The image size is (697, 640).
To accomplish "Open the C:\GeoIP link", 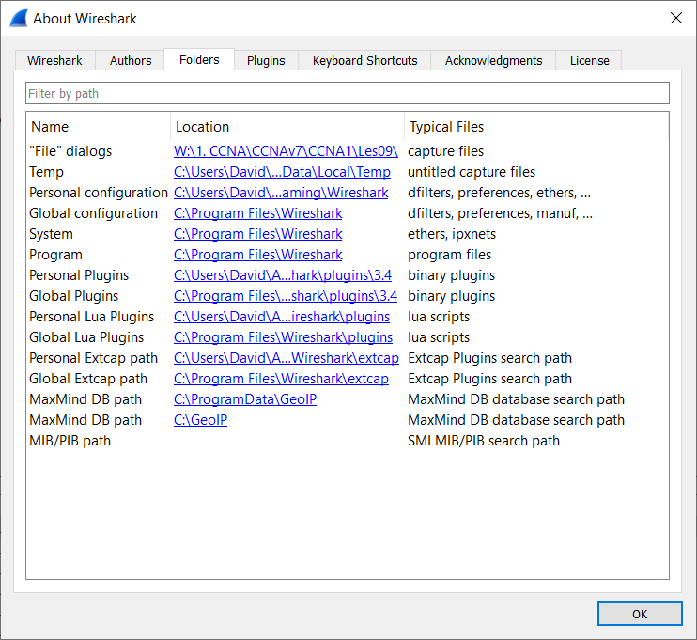I will click(200, 420).
